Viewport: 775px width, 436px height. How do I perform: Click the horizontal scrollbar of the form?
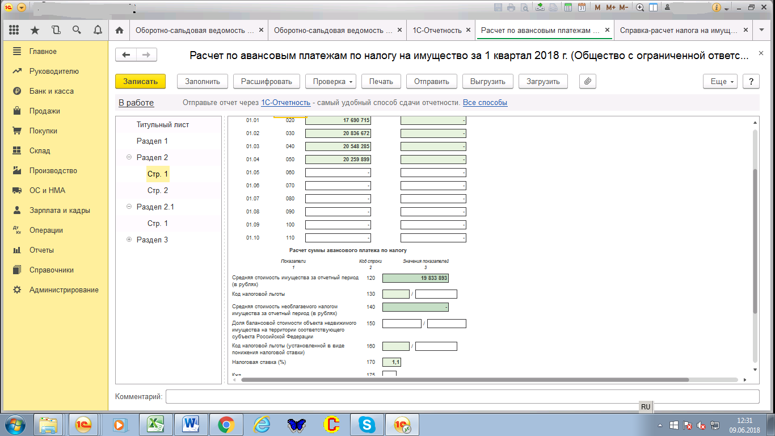coord(465,380)
